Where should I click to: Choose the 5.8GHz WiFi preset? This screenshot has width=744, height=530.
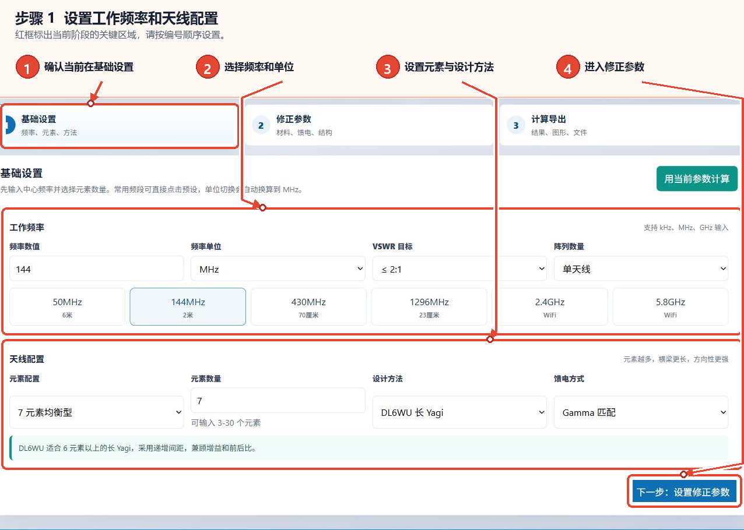coord(671,307)
